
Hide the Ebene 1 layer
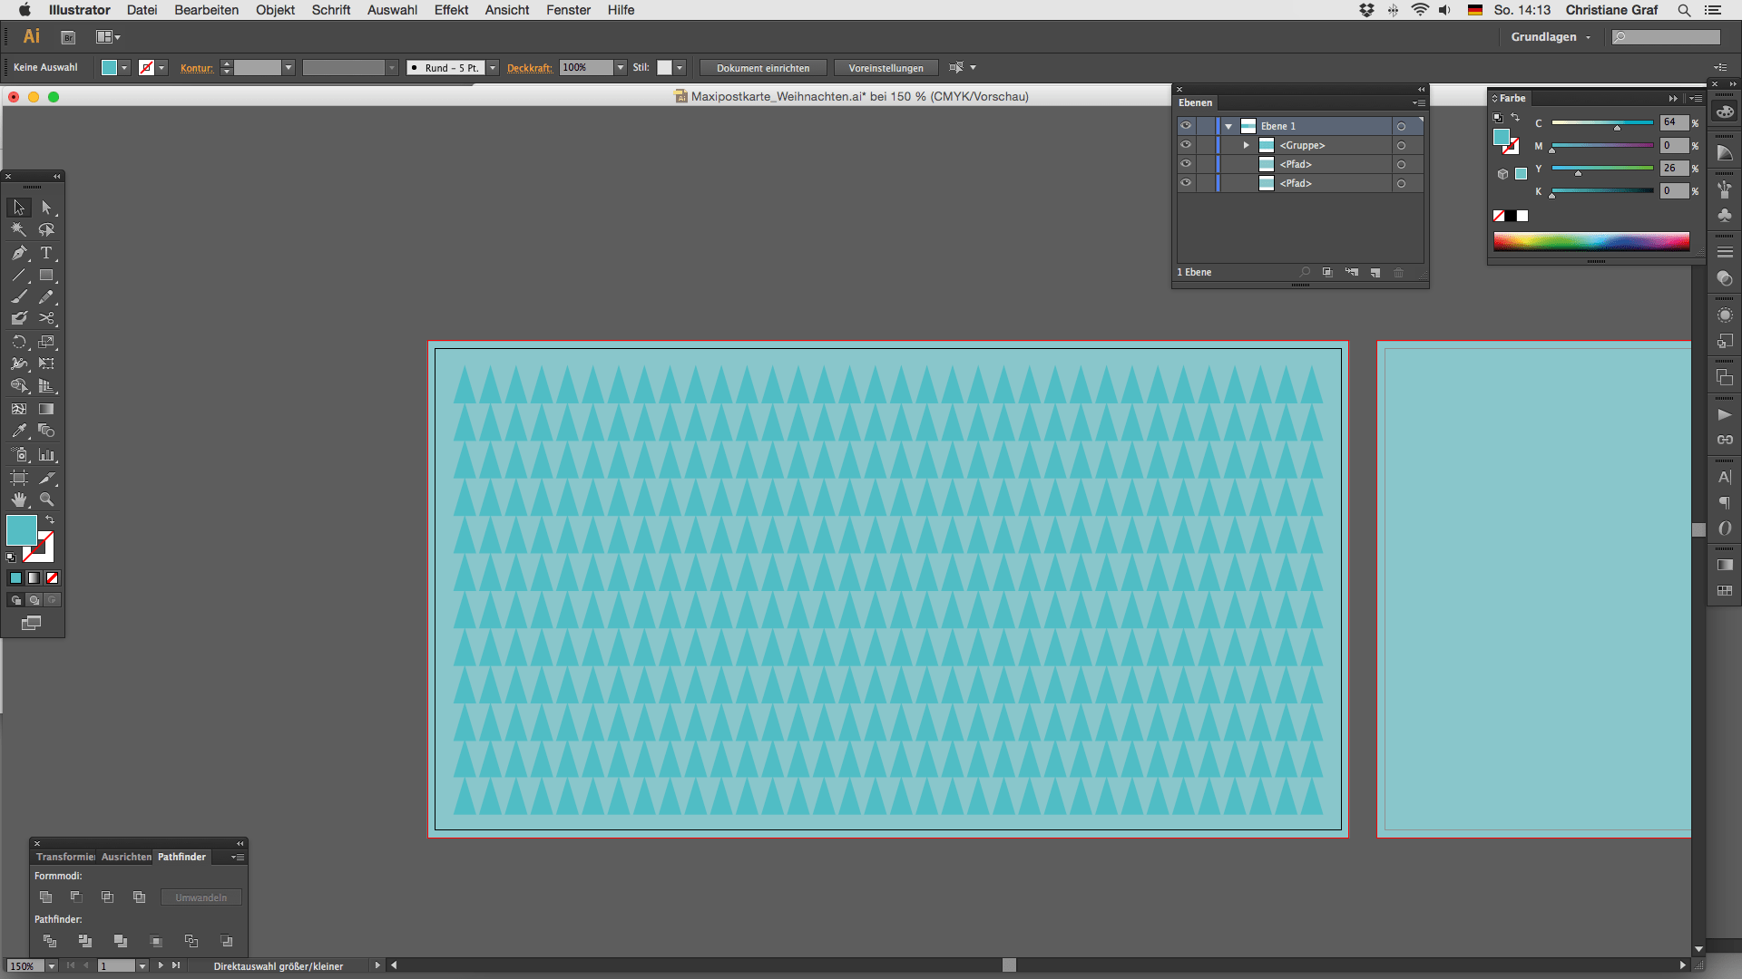[1186, 126]
